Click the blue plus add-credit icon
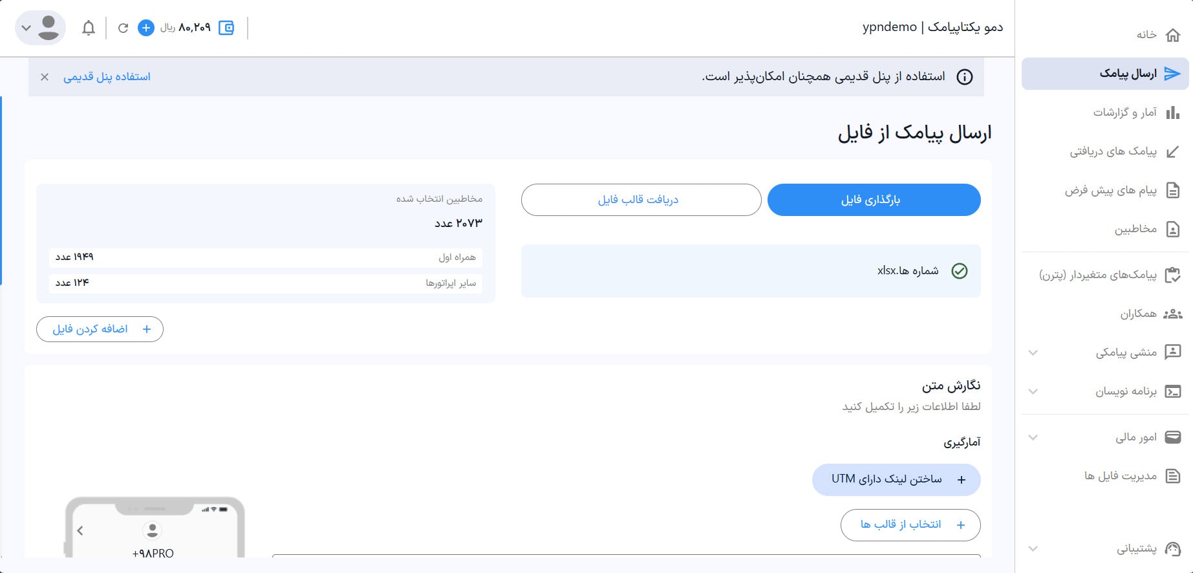The height and width of the screenshot is (573, 1193). [146, 28]
